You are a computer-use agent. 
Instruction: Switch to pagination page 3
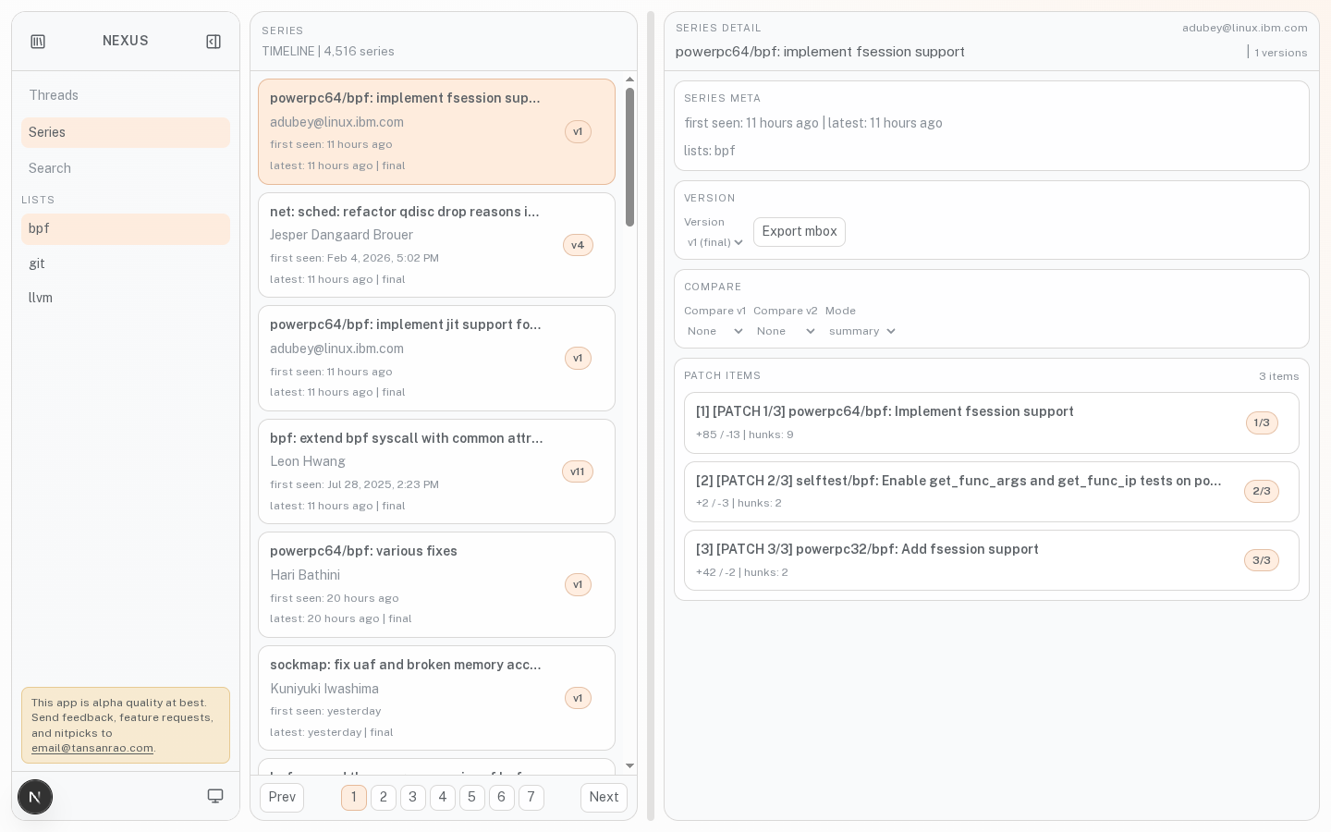click(x=413, y=797)
